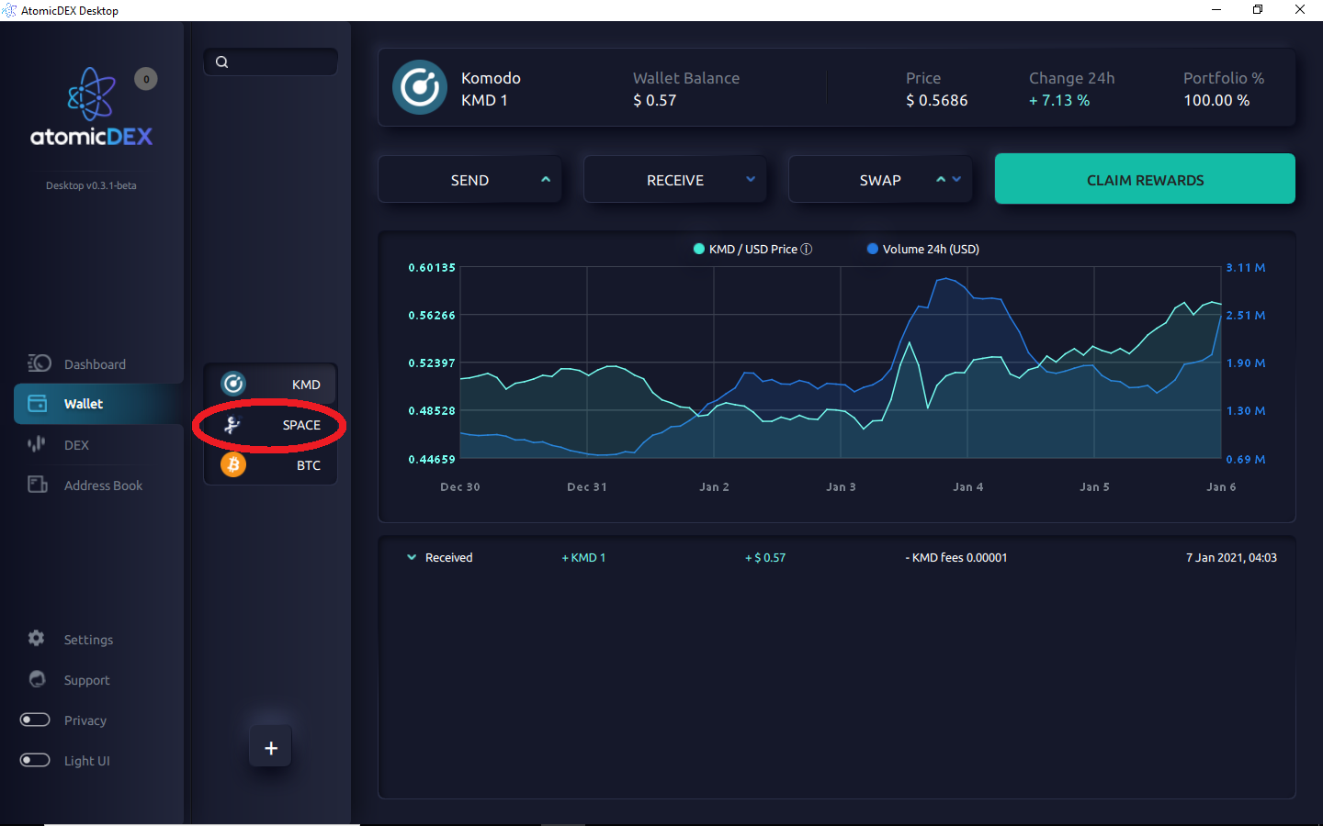1323x826 pixels.
Task: Open the Support page
Action: pyautogui.click(x=86, y=680)
